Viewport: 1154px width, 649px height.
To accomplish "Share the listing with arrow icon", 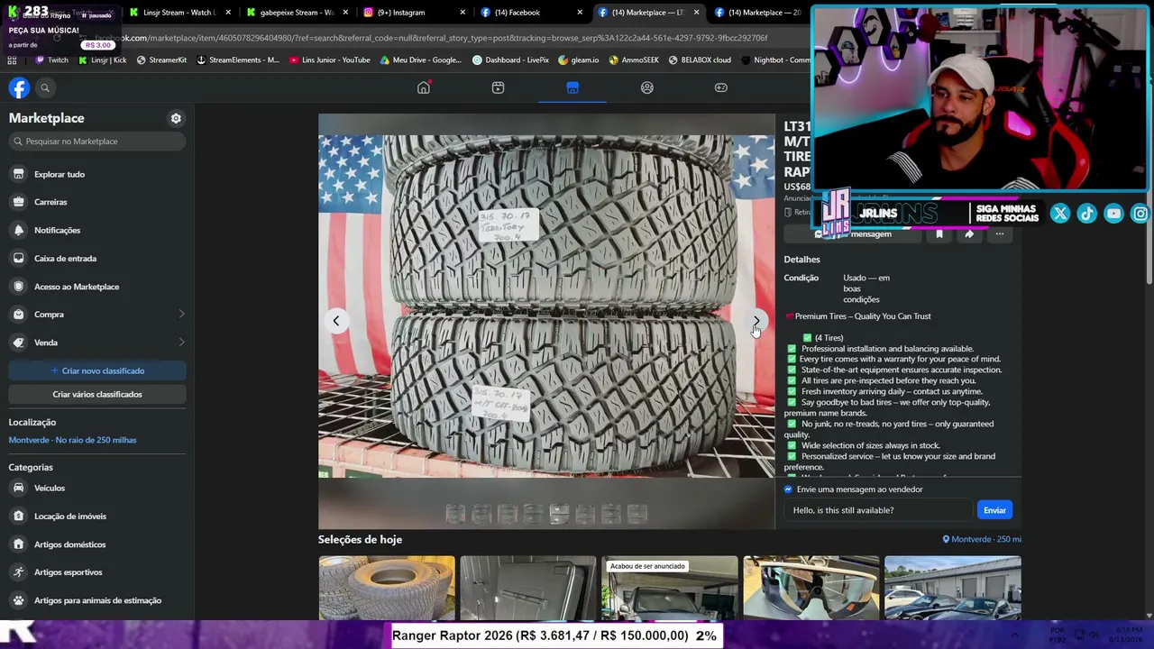I will pyautogui.click(x=969, y=234).
